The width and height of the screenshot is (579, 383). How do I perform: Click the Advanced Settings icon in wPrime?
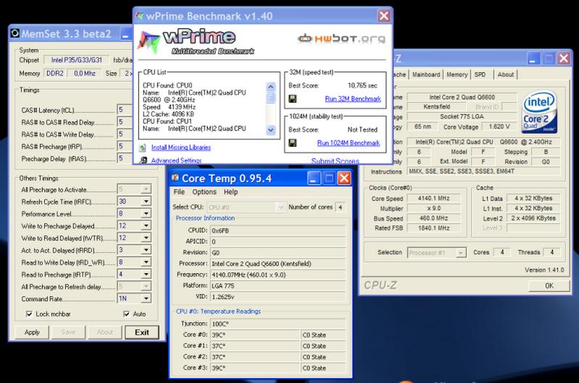tap(143, 161)
